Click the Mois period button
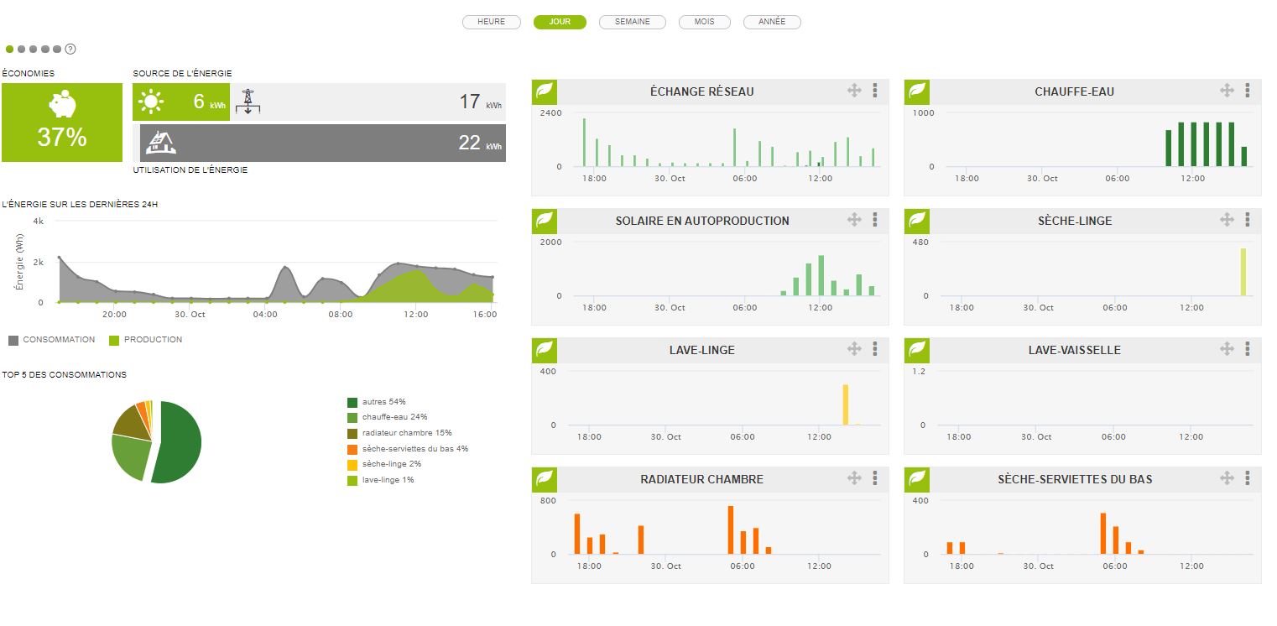Viewport: 1277px width, 626px height. (x=705, y=22)
